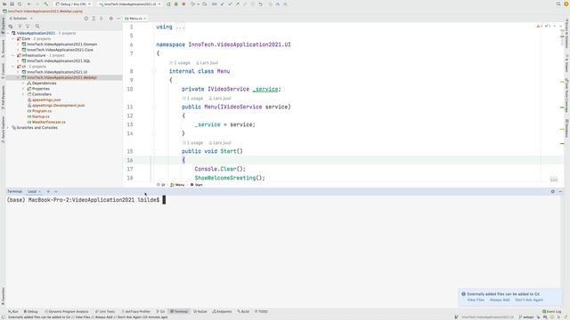This screenshot has height=320, width=570.
Task: Open dotTrace Profiler tool window
Action: pos(136,311)
